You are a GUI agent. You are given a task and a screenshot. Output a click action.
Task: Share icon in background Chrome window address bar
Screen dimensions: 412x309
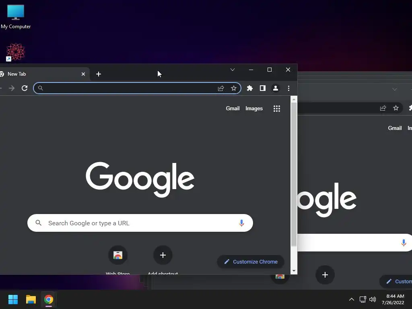click(383, 108)
